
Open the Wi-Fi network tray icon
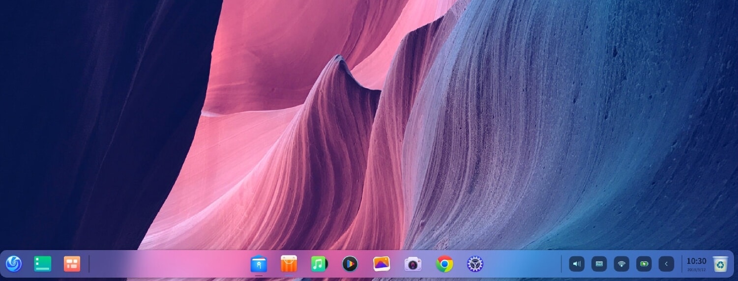click(x=621, y=264)
